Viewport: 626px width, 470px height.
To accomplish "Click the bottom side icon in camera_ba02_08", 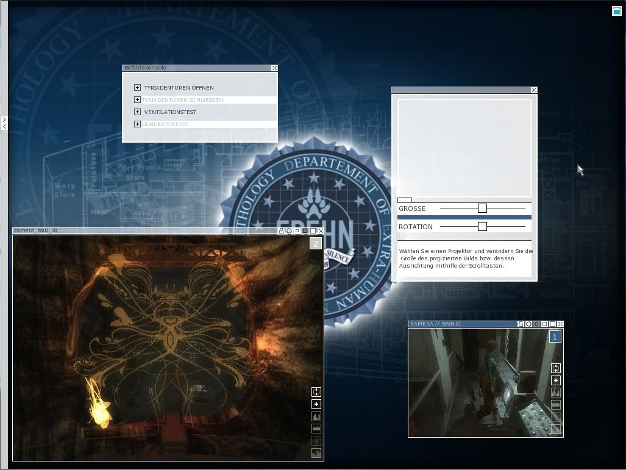I will [316, 453].
